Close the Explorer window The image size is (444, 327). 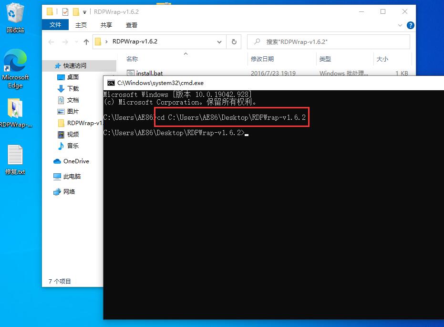point(404,11)
